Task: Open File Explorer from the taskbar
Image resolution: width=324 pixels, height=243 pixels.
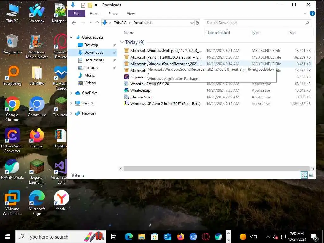Action: [x=141, y=237]
